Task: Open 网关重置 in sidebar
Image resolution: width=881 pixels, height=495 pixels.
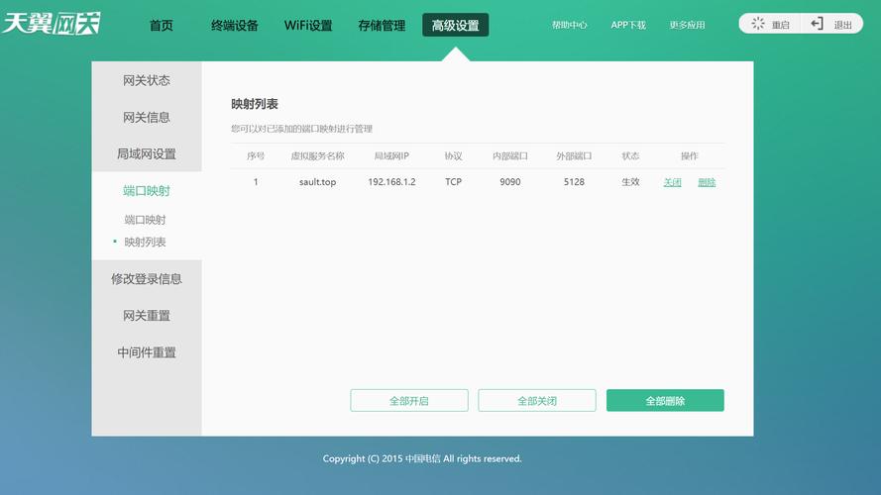Action: click(147, 316)
